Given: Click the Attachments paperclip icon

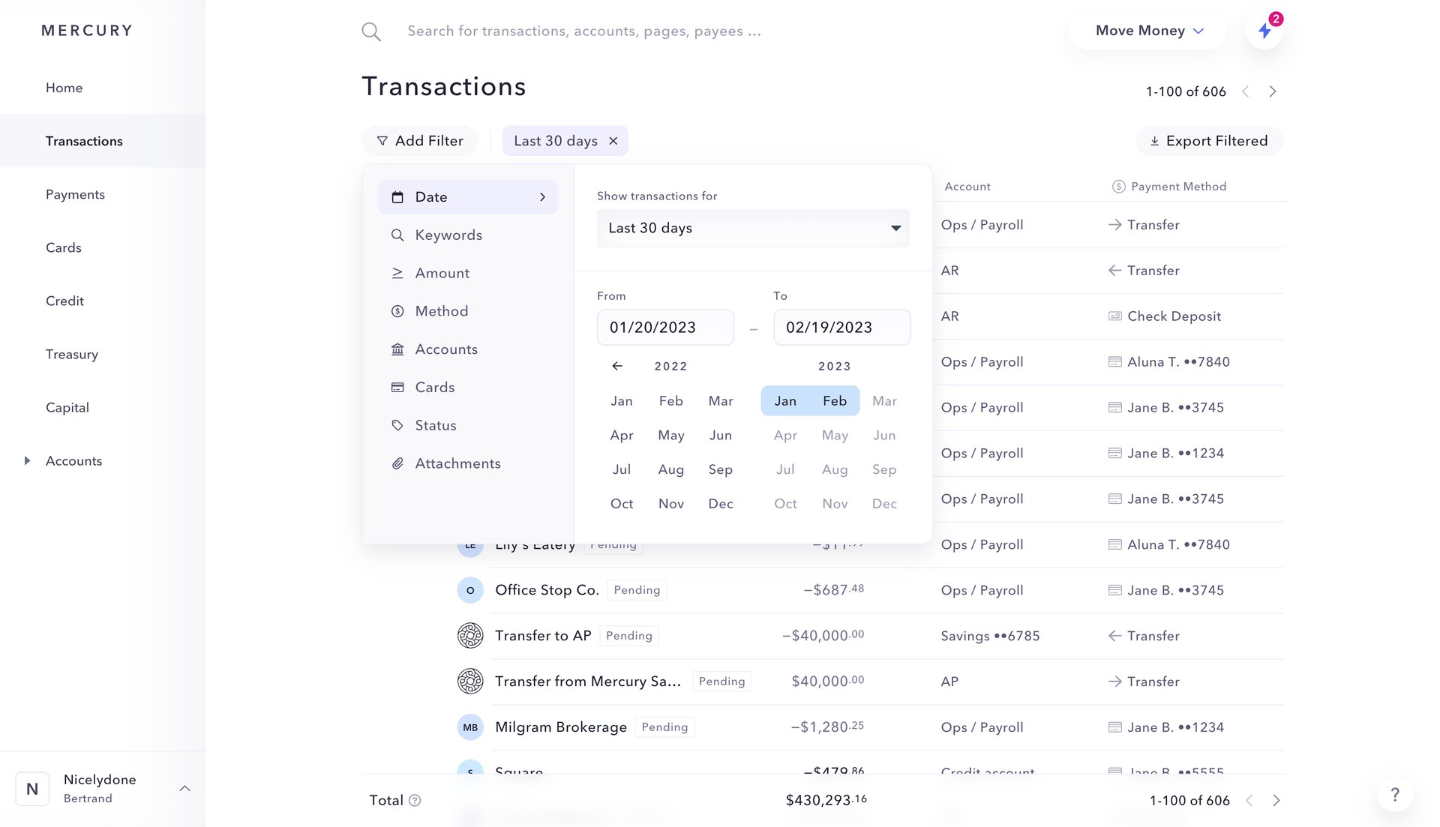Looking at the screenshot, I should tap(397, 463).
